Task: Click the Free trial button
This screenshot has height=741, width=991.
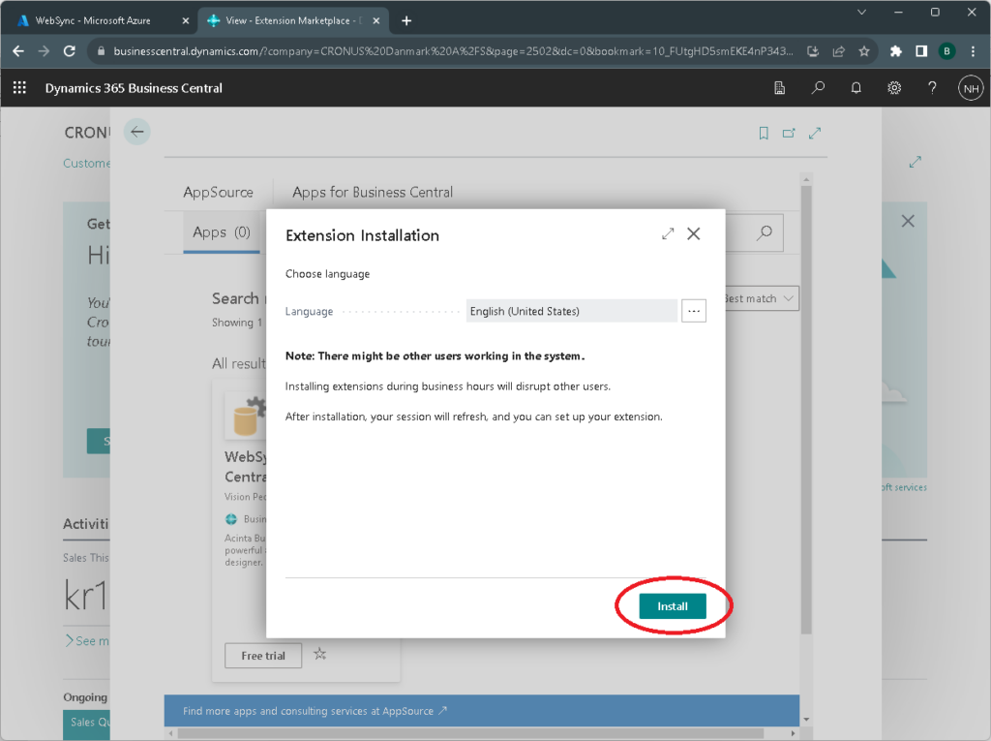Action: pos(263,656)
